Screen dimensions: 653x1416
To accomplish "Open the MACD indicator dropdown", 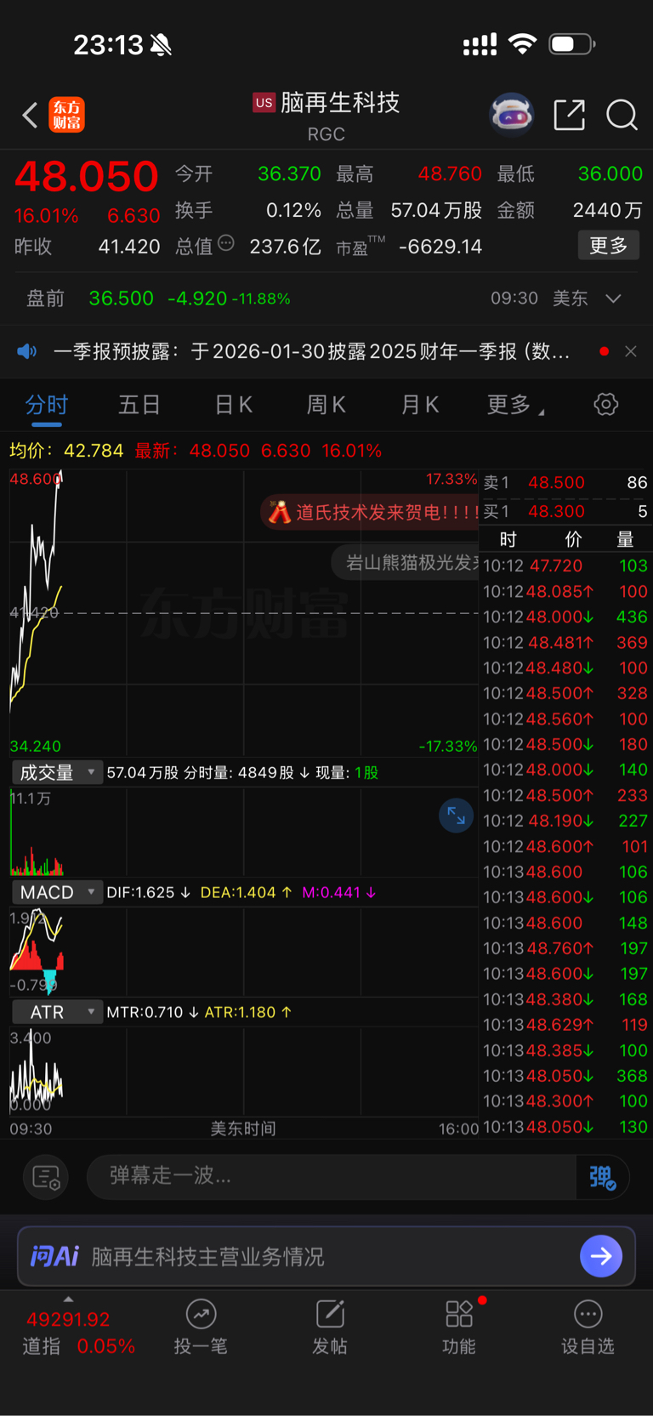I will click(57, 892).
